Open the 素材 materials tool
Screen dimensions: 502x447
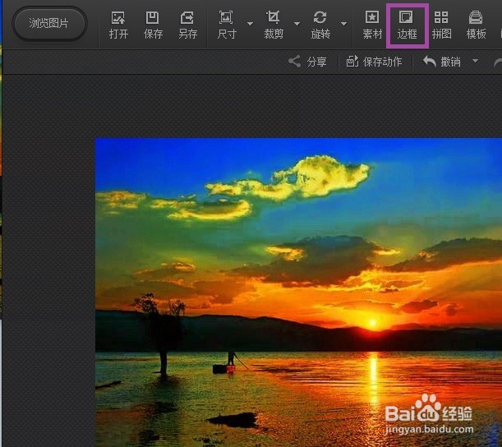(x=372, y=25)
